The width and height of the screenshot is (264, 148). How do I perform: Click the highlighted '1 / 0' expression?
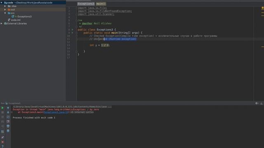(x=105, y=45)
